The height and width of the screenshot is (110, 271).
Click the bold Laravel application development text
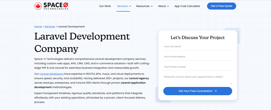point(90,85)
